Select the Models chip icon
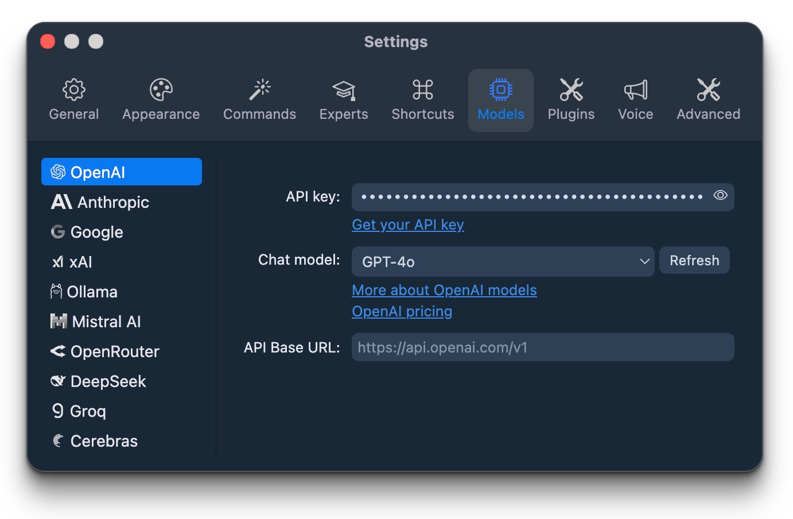The width and height of the screenshot is (793, 519). pyautogui.click(x=501, y=90)
